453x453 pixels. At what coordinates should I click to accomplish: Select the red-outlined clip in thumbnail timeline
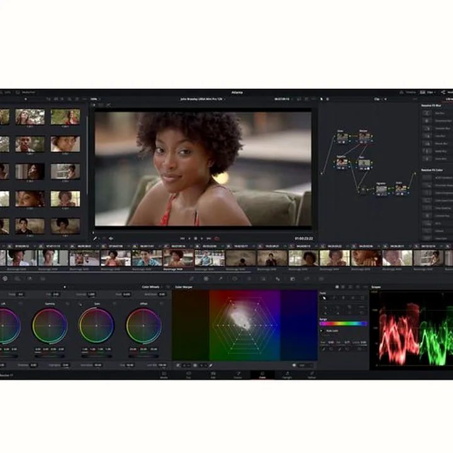pyautogui.click(x=178, y=258)
